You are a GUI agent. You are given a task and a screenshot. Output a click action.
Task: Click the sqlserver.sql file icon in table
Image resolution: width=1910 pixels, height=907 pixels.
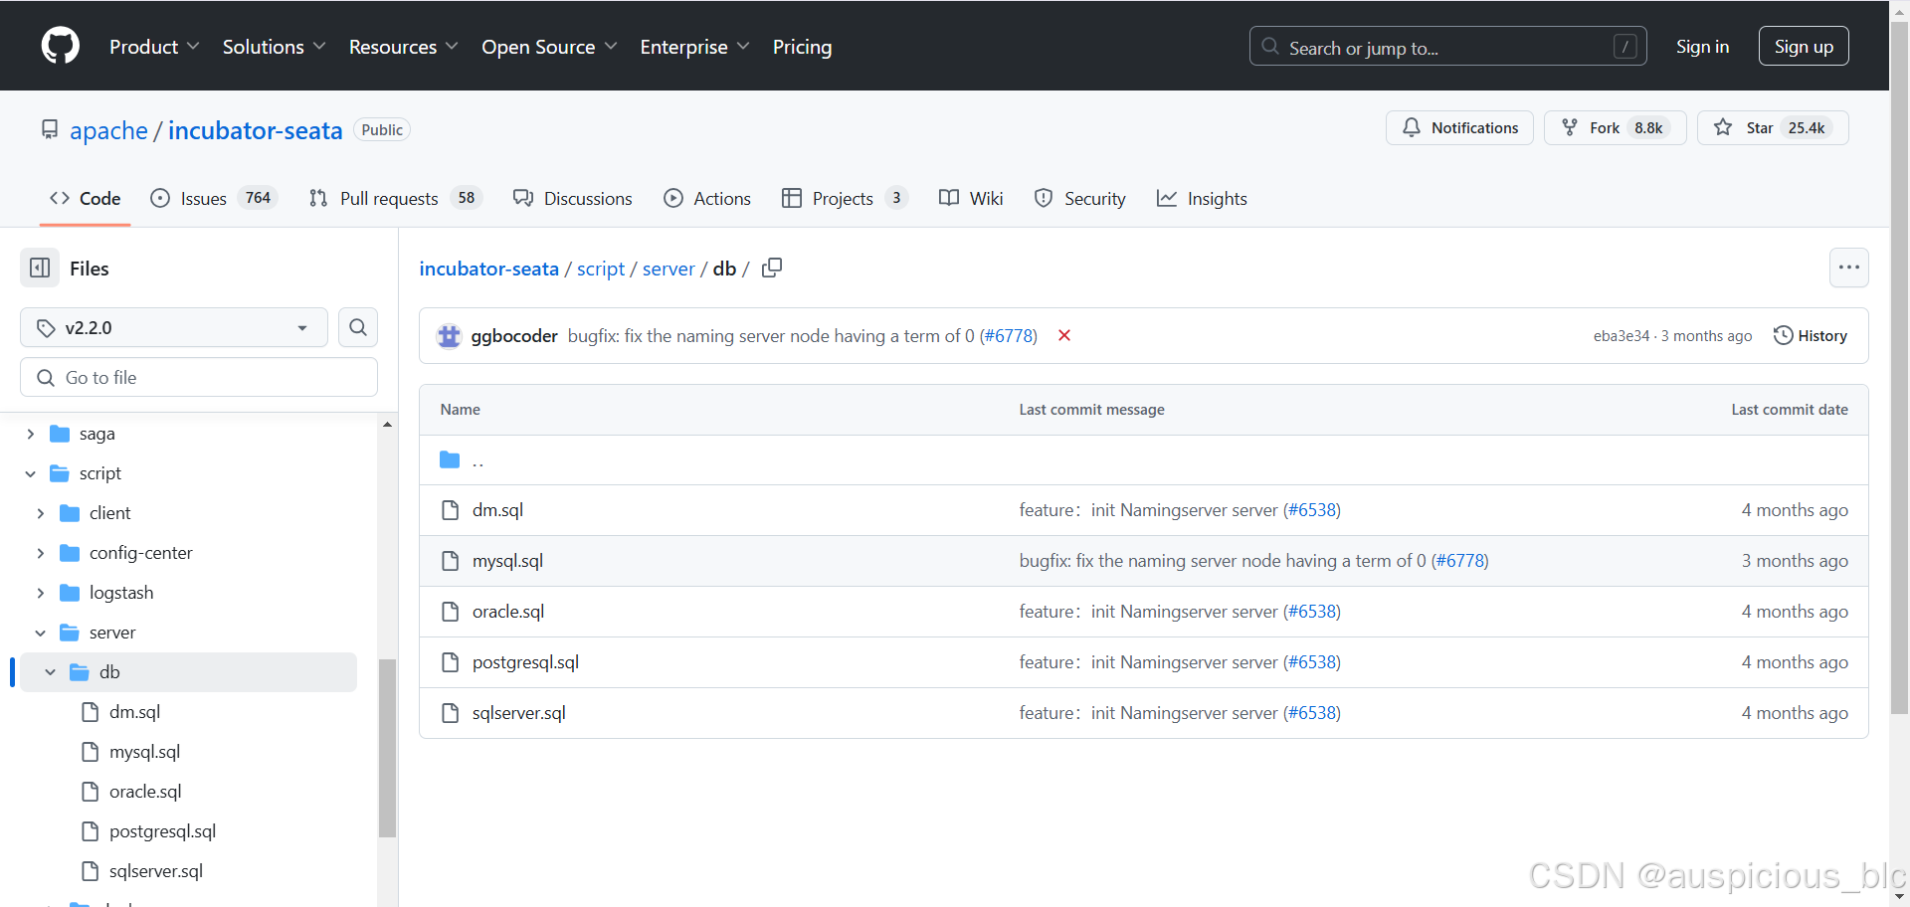pyautogui.click(x=450, y=713)
